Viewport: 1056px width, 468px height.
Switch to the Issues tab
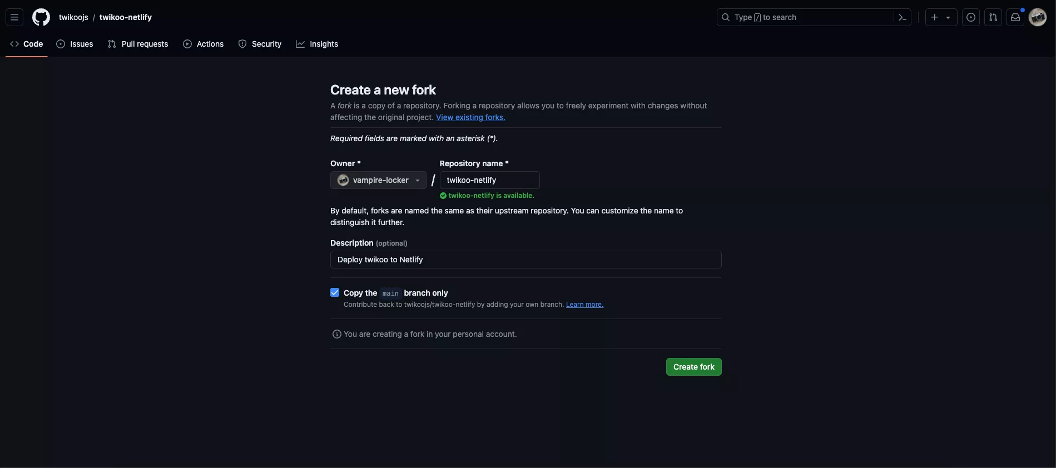[x=75, y=44]
